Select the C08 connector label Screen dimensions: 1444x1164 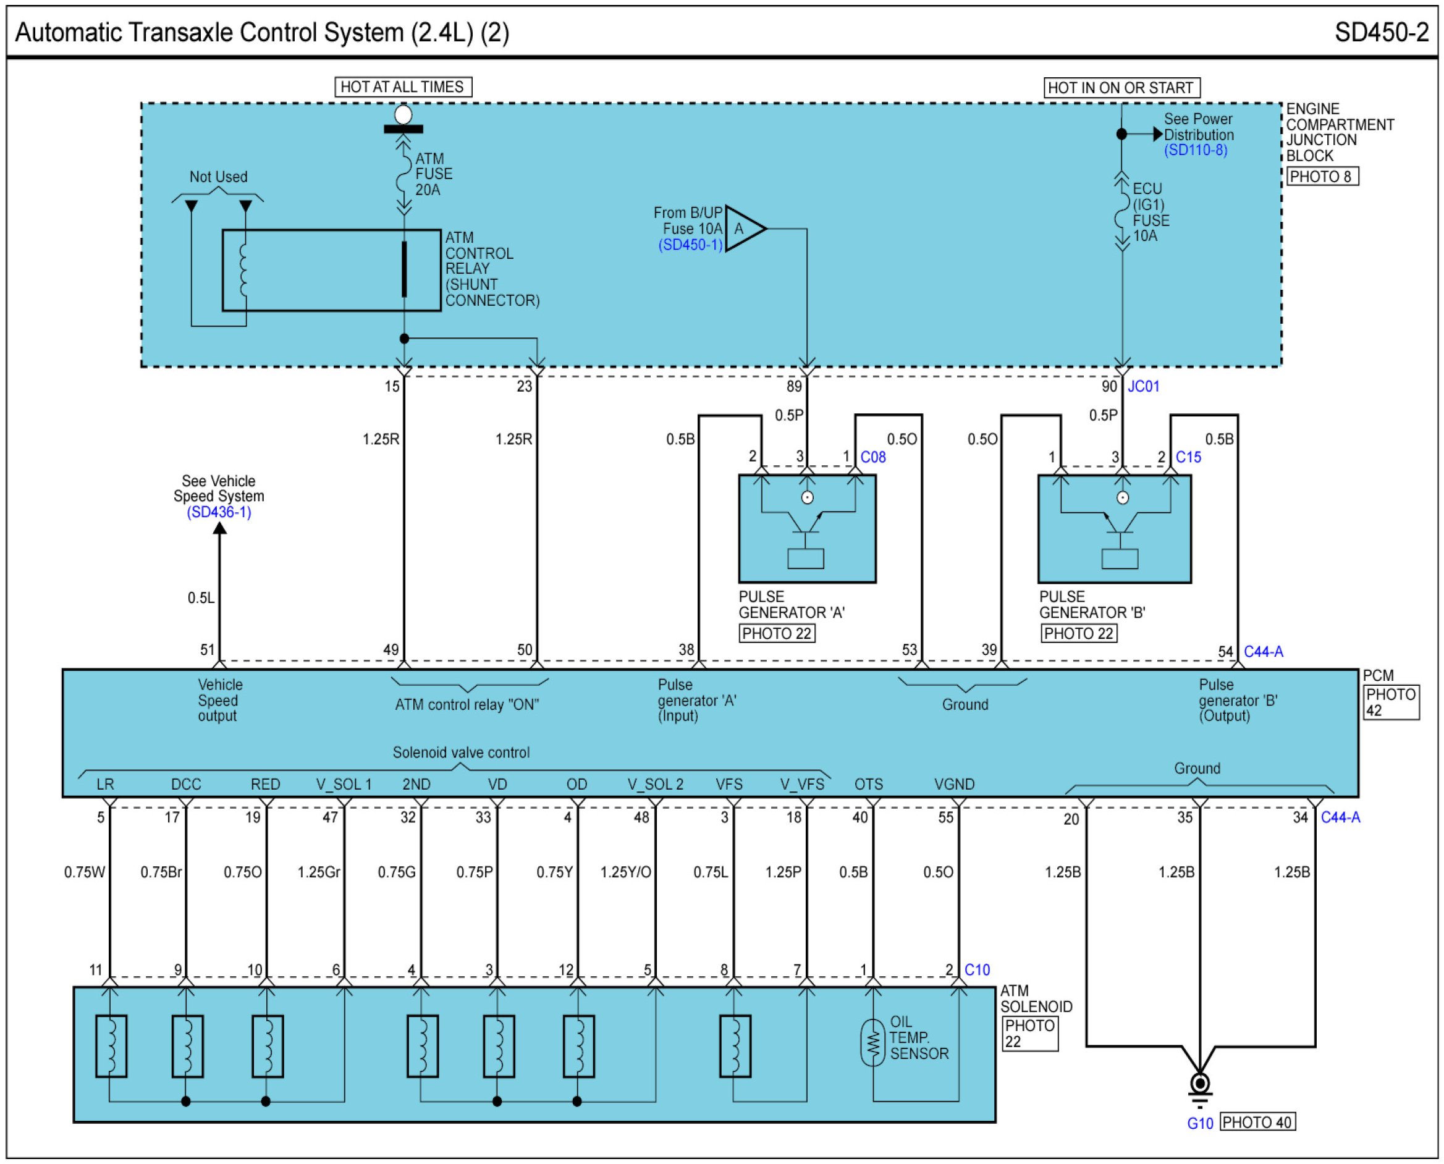click(x=873, y=457)
